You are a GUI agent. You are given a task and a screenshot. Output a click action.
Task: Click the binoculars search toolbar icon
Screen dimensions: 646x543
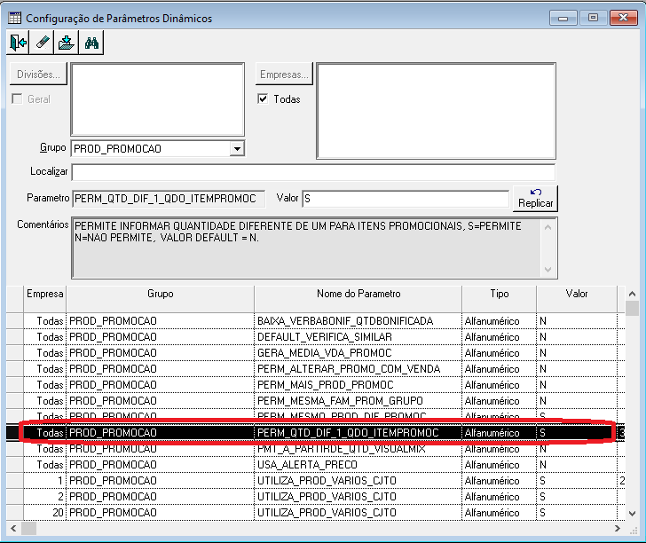coord(91,43)
